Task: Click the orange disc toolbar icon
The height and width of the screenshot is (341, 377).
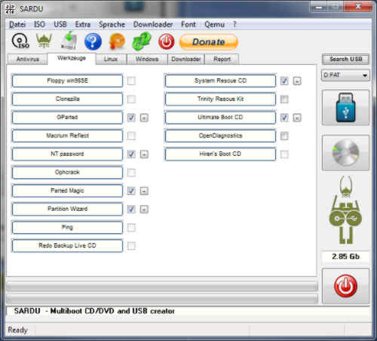Action: pos(117,41)
